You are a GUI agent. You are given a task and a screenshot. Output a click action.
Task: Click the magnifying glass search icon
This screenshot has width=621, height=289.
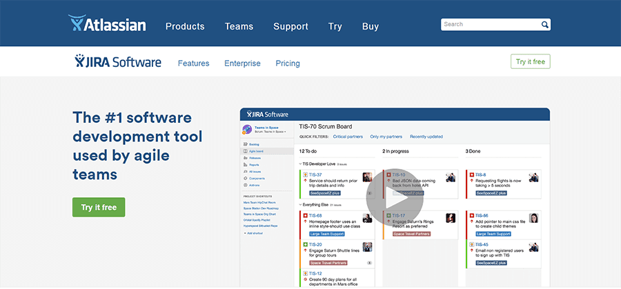tap(544, 25)
